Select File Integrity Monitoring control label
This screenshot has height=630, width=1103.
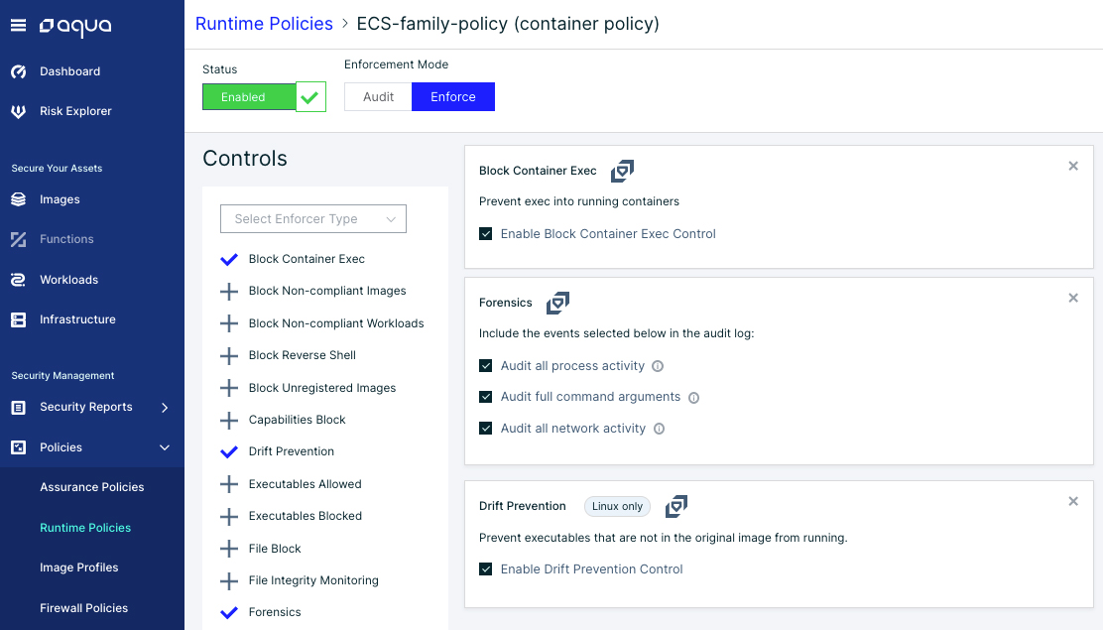(313, 580)
